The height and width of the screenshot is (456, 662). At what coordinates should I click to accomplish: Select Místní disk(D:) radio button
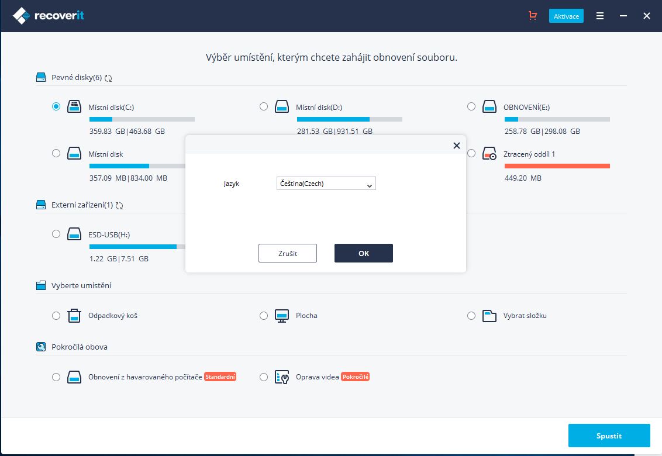pos(264,106)
